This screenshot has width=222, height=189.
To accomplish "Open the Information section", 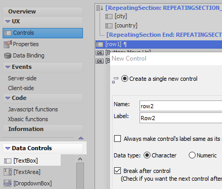I will click(43, 129).
